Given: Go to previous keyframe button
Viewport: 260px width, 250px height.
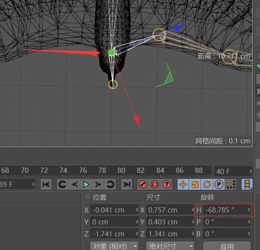Looking at the screenshot, I should tap(62, 184).
